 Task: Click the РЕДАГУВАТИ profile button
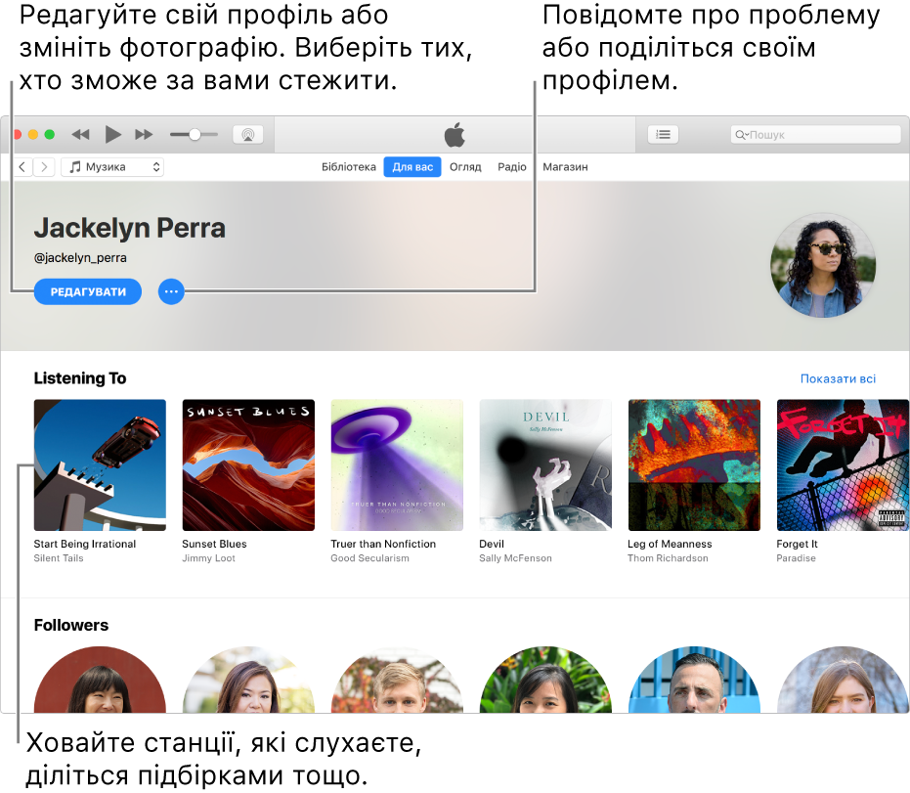(x=88, y=292)
